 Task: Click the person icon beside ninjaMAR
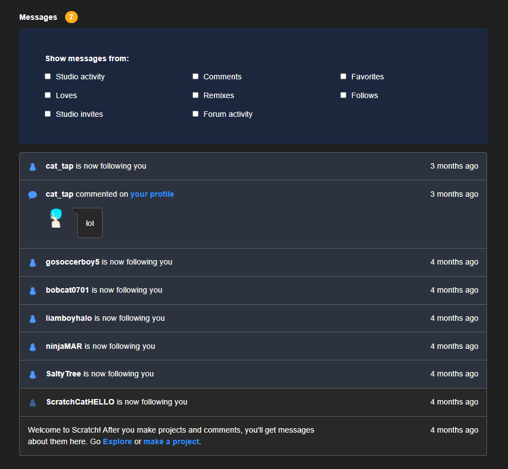click(33, 346)
